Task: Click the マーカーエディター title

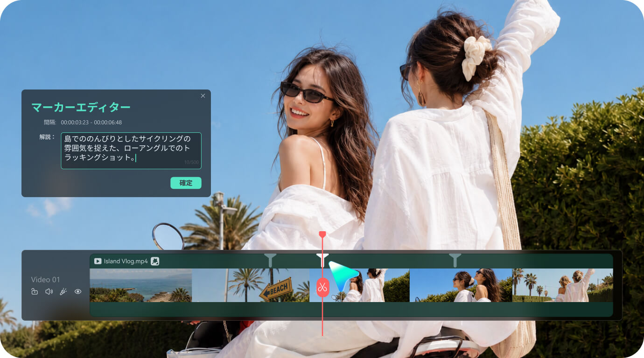Action: [x=81, y=107]
